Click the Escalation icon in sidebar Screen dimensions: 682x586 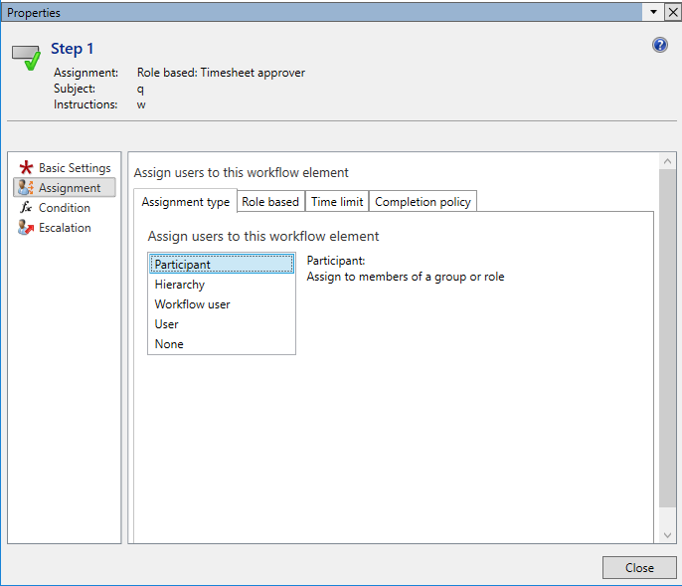point(27,228)
